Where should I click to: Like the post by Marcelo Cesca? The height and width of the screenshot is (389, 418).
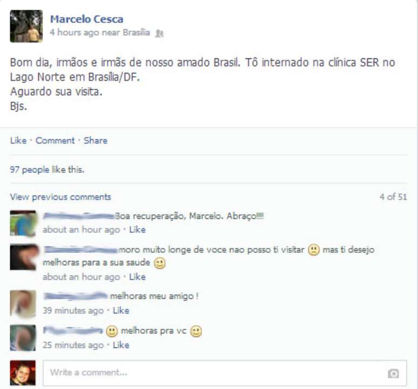(18, 140)
